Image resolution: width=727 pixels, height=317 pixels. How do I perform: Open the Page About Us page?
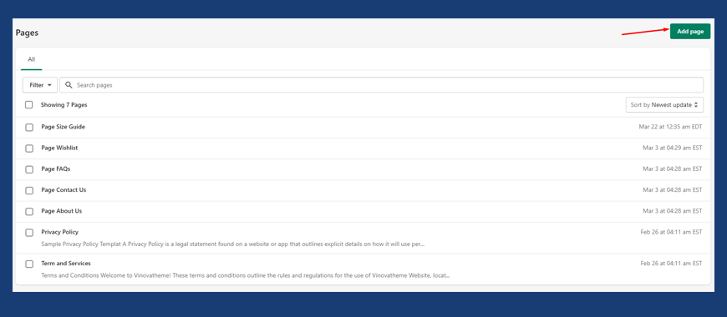point(62,211)
